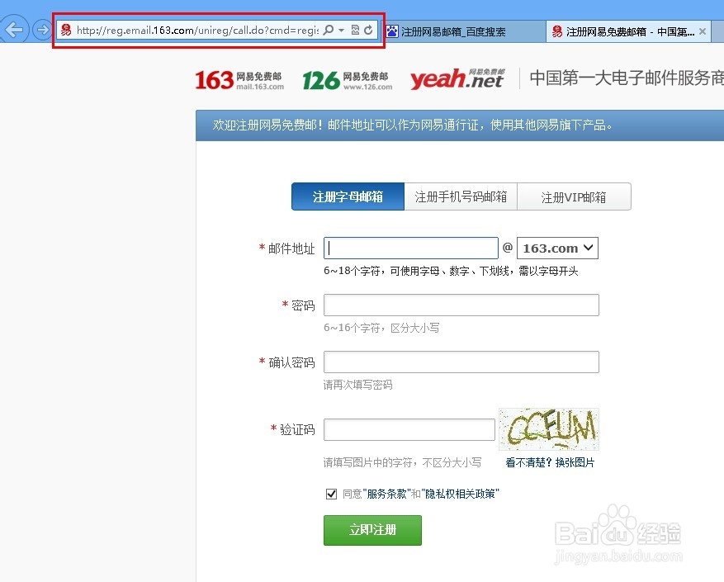Click the 126 网易免费邮 logo

[x=348, y=79]
